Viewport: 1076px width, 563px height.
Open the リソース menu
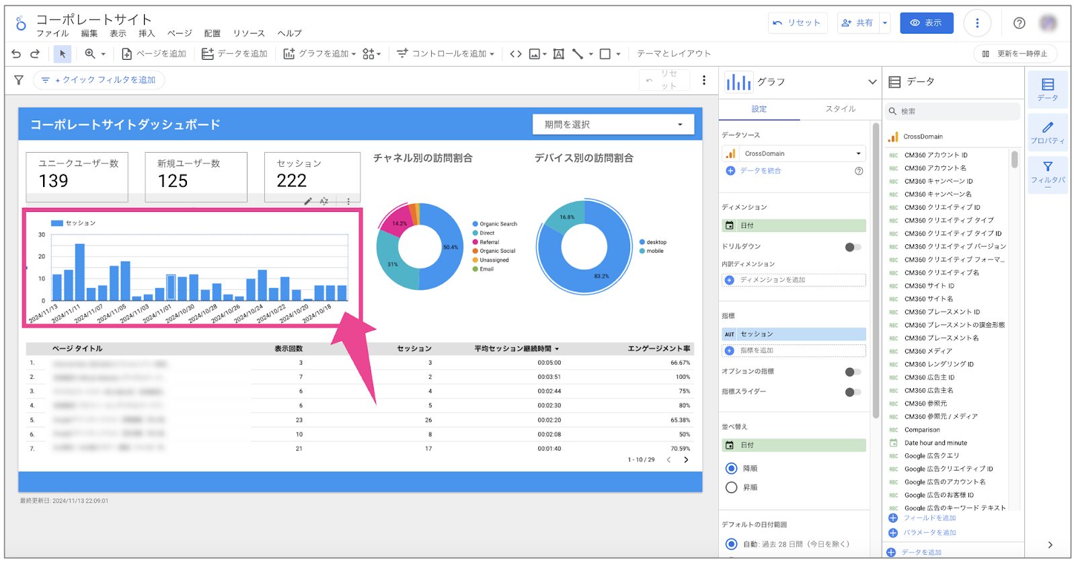pyautogui.click(x=249, y=34)
